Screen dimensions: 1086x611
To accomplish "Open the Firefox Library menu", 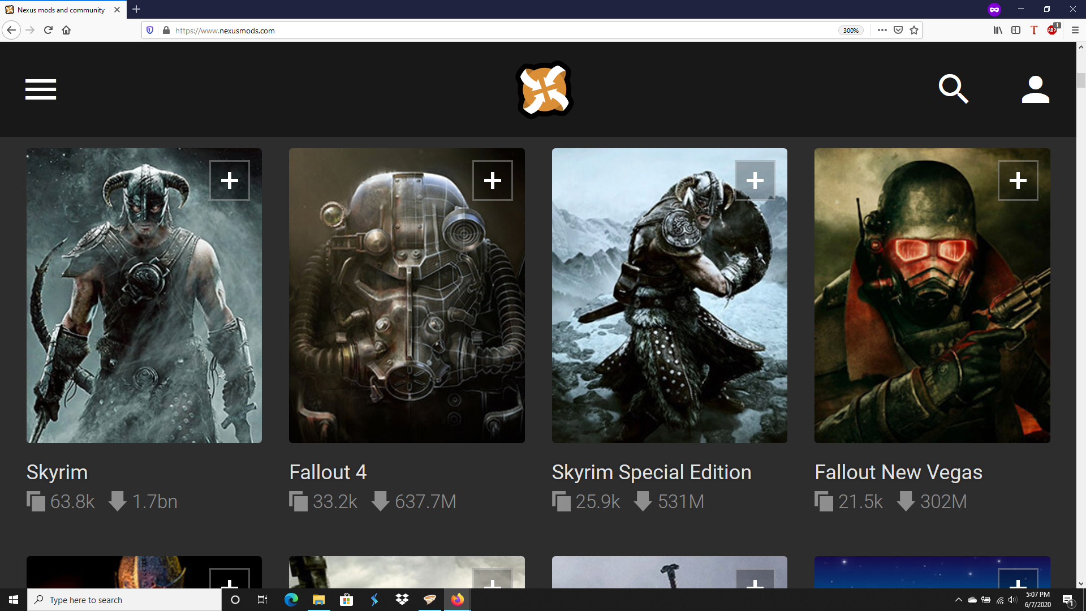I will 998,30.
